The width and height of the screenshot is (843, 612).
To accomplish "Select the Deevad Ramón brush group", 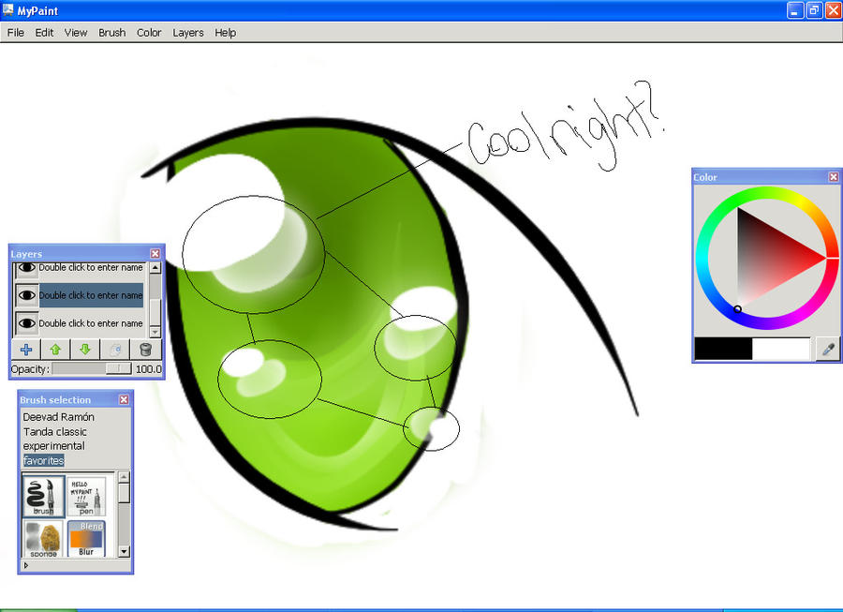I will coord(59,417).
